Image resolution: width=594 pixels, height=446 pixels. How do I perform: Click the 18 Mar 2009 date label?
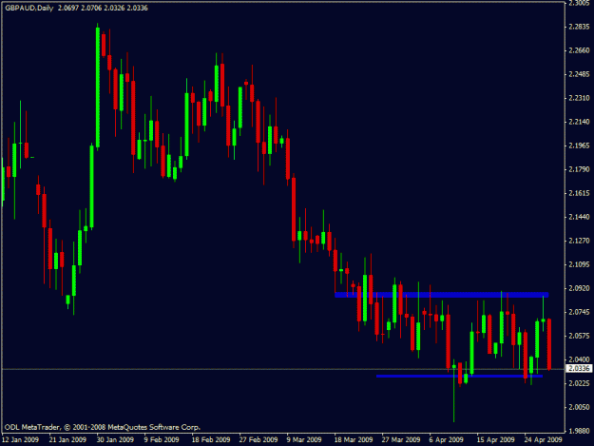354,439
